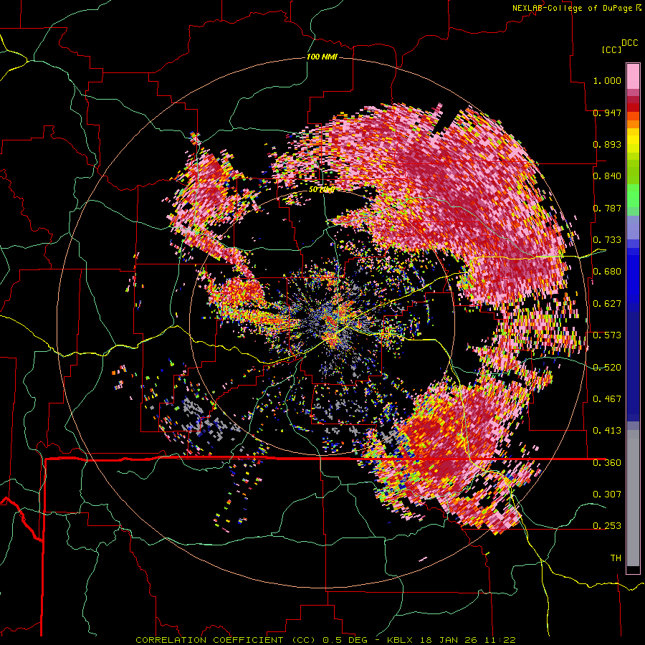Click the Correlation Coefficient caption at bottom

(325, 640)
